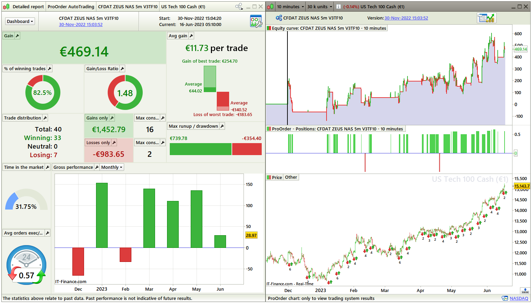This screenshot has width=532, height=303.
Task: Click the €739.78 max runup value
Action: point(178,138)
